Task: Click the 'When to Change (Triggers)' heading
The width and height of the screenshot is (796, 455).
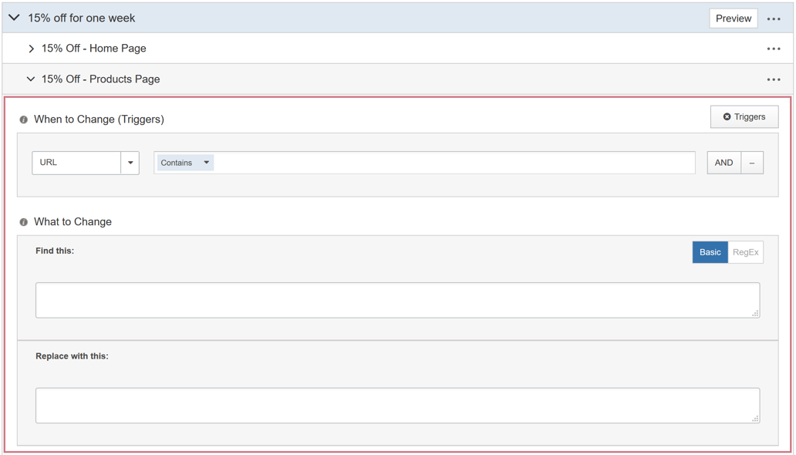Action: [x=99, y=120]
